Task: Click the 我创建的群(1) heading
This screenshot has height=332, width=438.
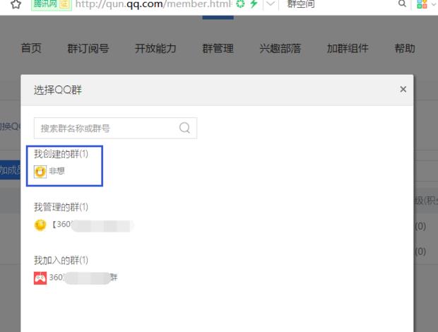Action: [61, 154]
